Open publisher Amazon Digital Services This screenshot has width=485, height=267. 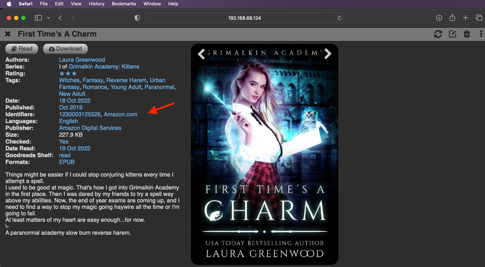click(x=90, y=128)
